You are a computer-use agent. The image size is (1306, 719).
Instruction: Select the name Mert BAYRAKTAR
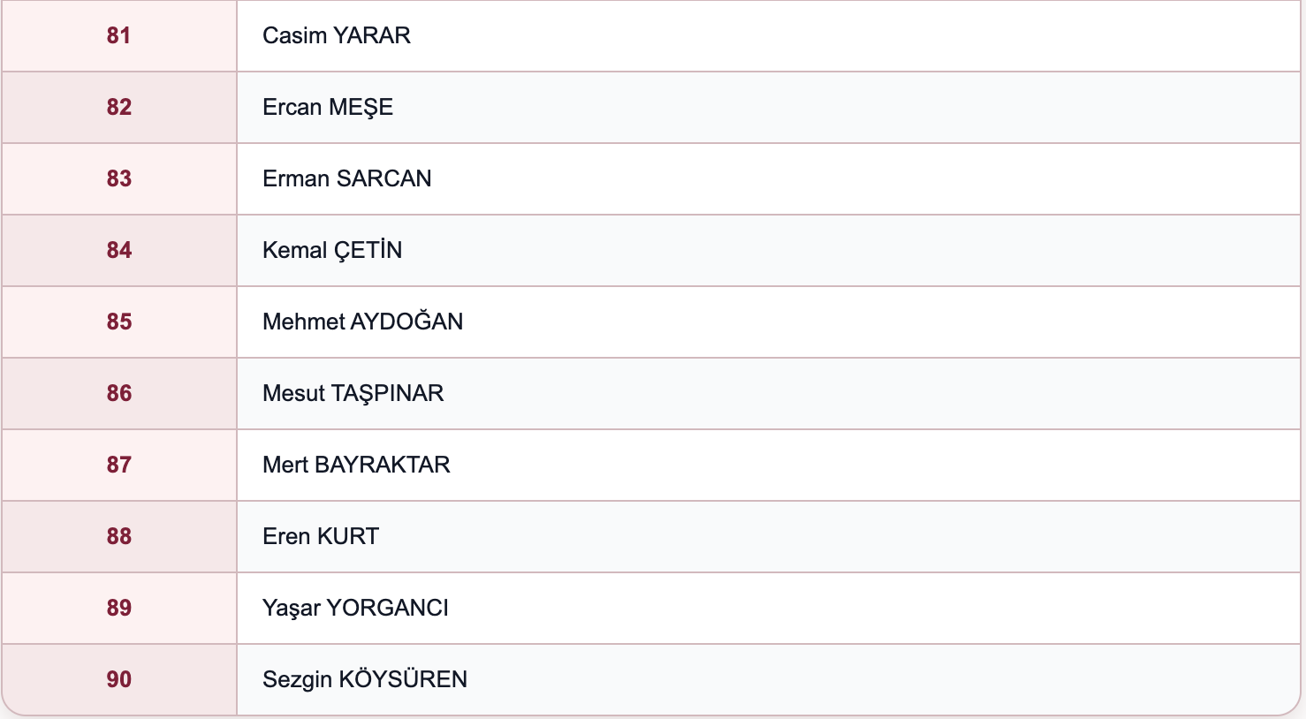357,465
